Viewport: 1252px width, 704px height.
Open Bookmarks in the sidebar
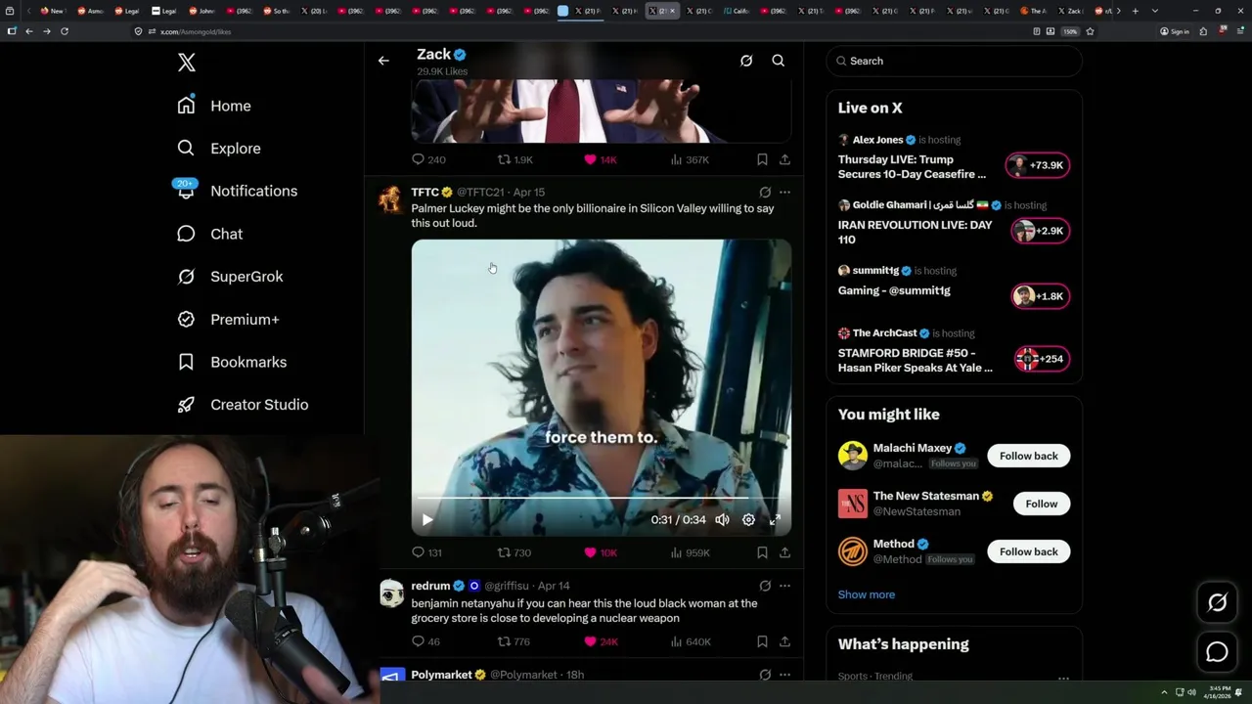tap(232, 362)
